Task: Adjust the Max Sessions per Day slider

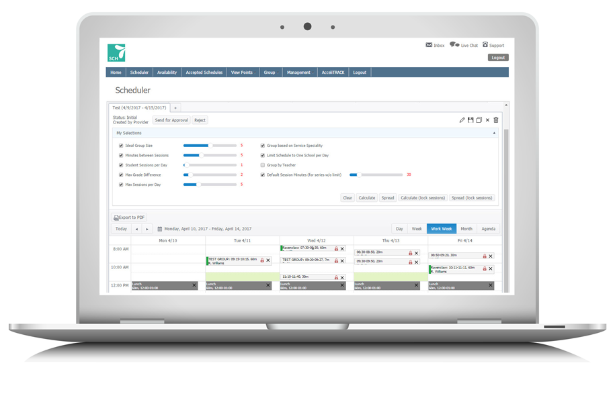Action: coord(198,185)
